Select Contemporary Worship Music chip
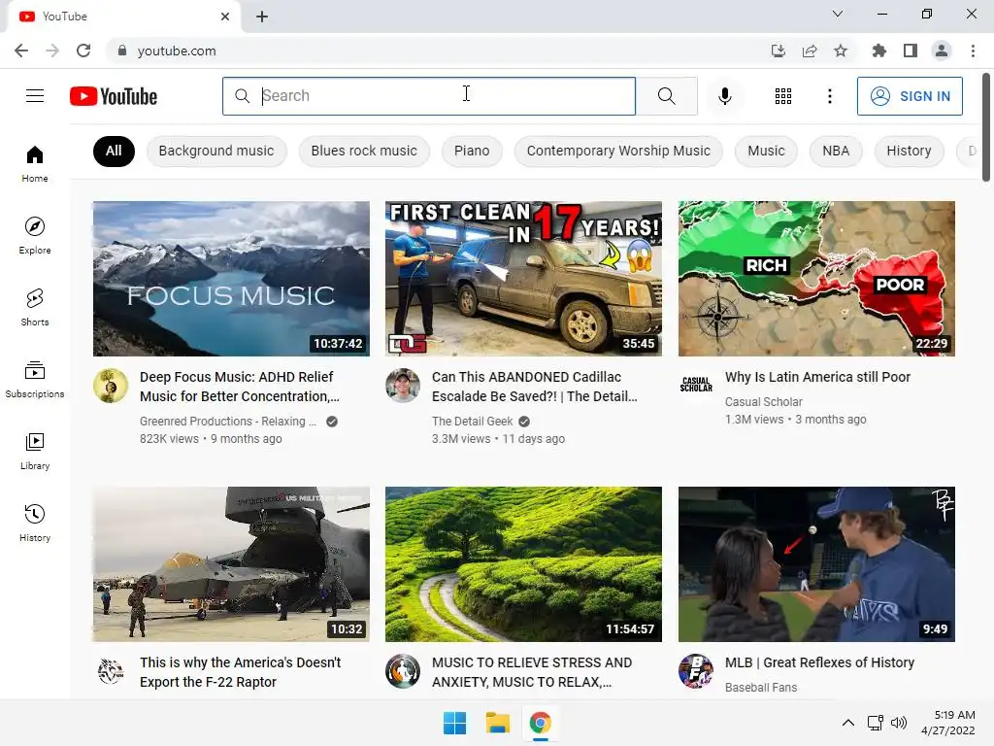 coord(618,151)
